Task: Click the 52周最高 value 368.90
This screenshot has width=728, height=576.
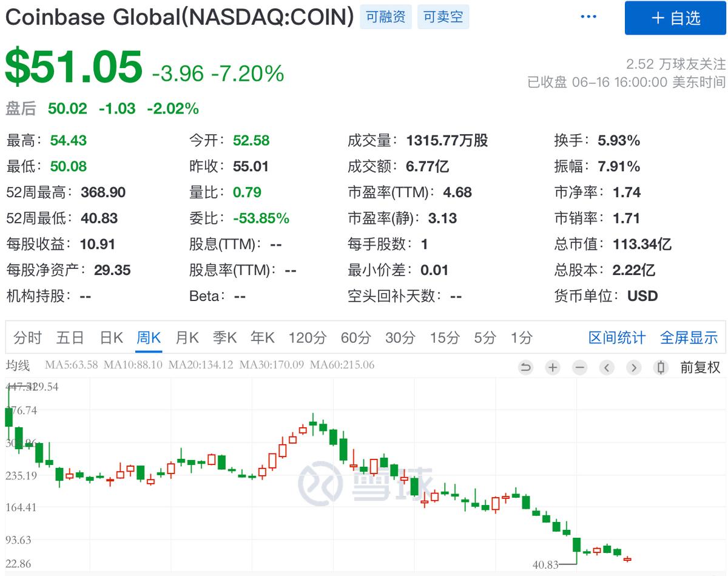Action: (x=103, y=192)
